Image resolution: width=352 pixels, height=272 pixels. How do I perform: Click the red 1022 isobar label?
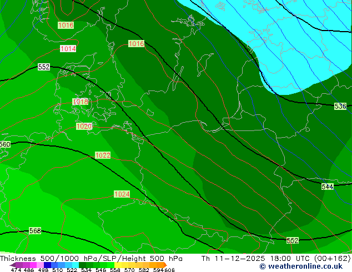[x=103, y=155]
